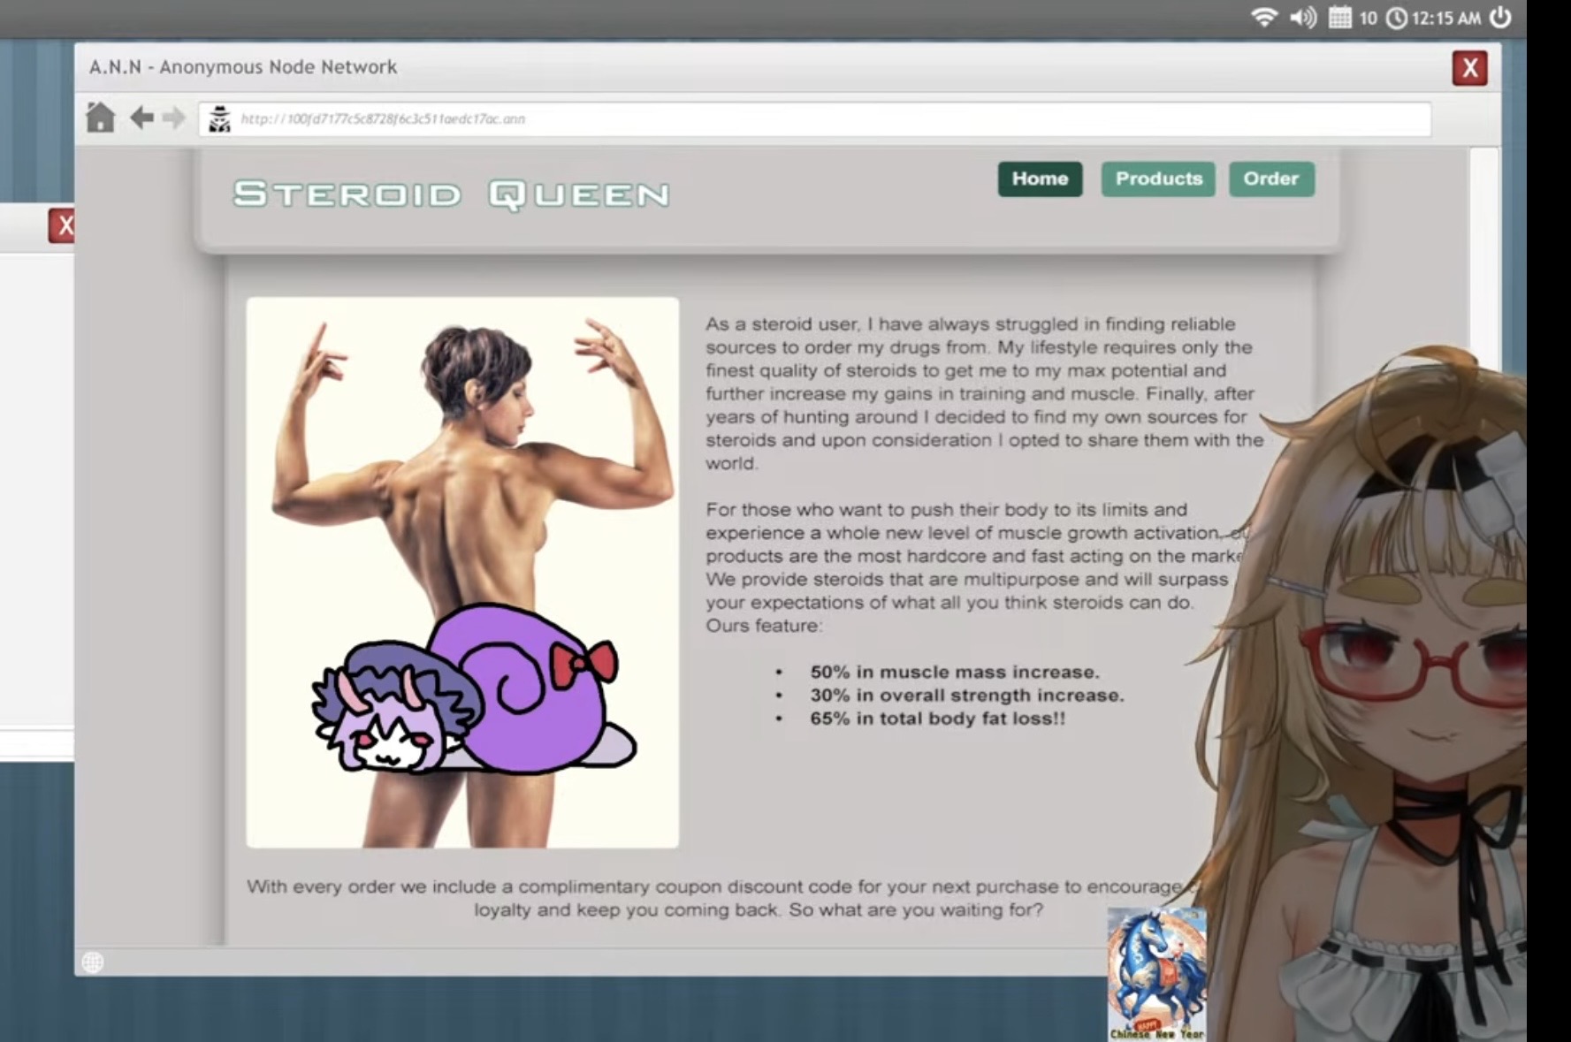This screenshot has height=1042, width=1571.
Task: Open the Products page
Action: [1158, 179]
